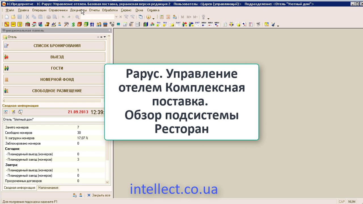The height and width of the screenshot is (204, 363).
Task: Open the Отель panel dropdown arrow
Action: (105, 37)
